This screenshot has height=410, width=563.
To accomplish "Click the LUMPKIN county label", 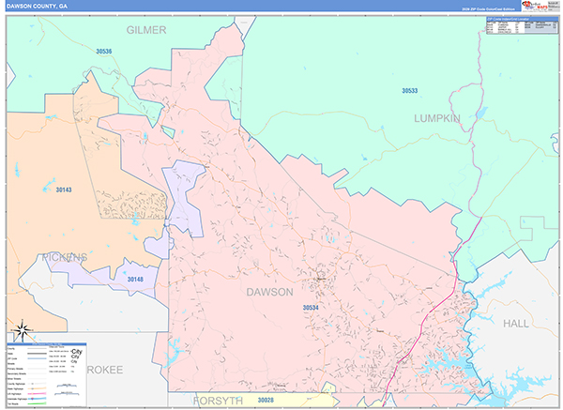I will click(x=437, y=118).
